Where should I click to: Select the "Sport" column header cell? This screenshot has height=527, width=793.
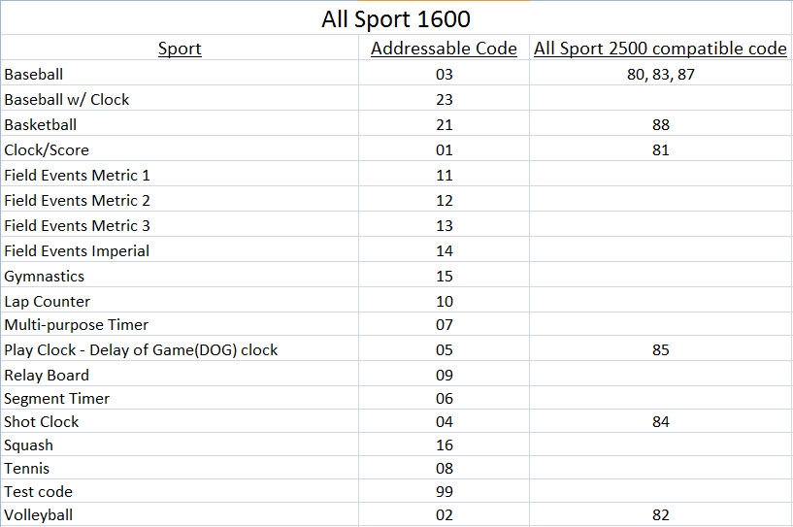click(180, 49)
